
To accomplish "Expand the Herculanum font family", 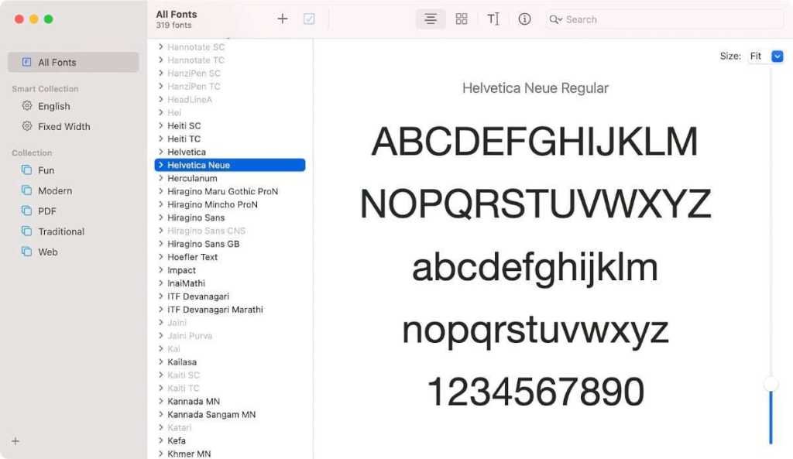I will click(161, 178).
